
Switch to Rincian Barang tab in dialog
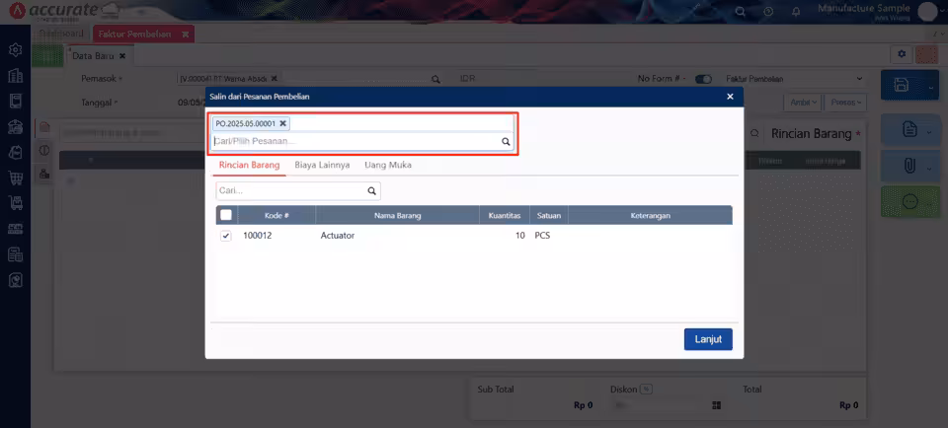[249, 165]
